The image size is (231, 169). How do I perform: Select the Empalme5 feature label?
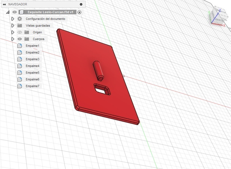pyautogui.click(x=32, y=73)
